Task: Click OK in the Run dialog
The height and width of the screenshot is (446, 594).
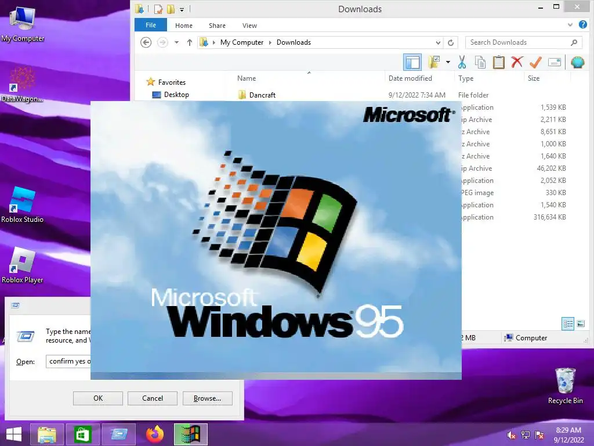Action: 97,398
